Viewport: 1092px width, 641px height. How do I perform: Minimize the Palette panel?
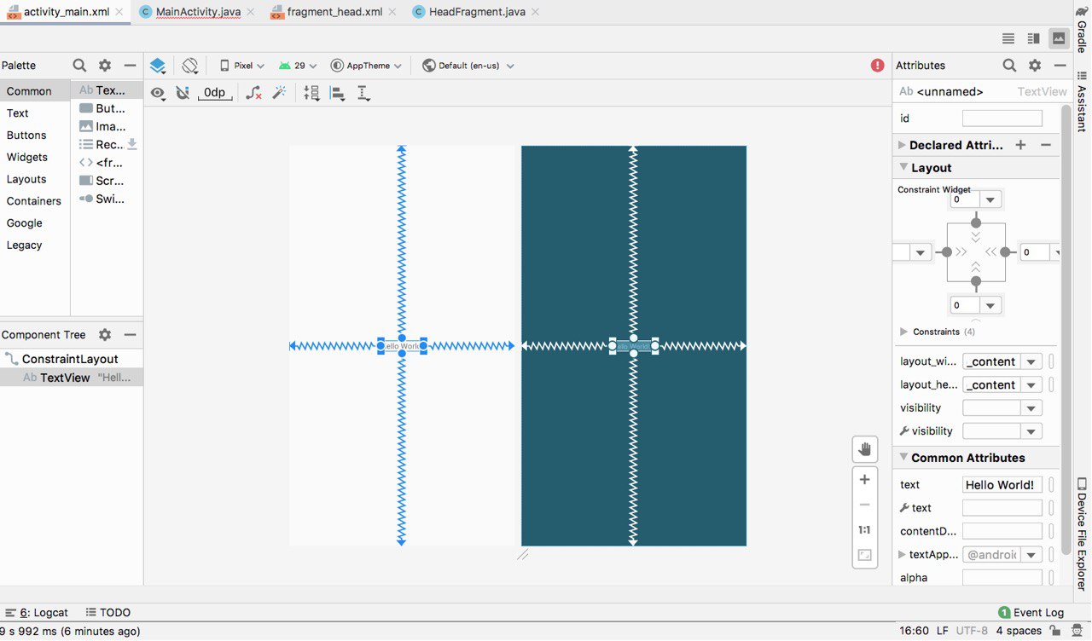click(130, 66)
